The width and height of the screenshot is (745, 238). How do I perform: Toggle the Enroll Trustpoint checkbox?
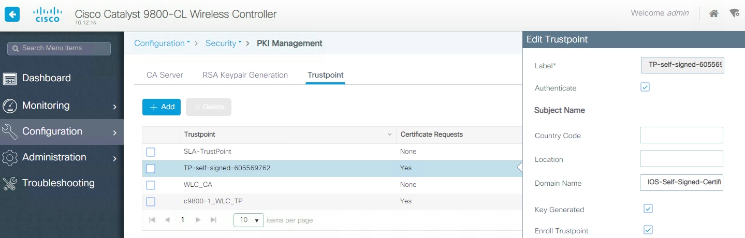(x=648, y=230)
